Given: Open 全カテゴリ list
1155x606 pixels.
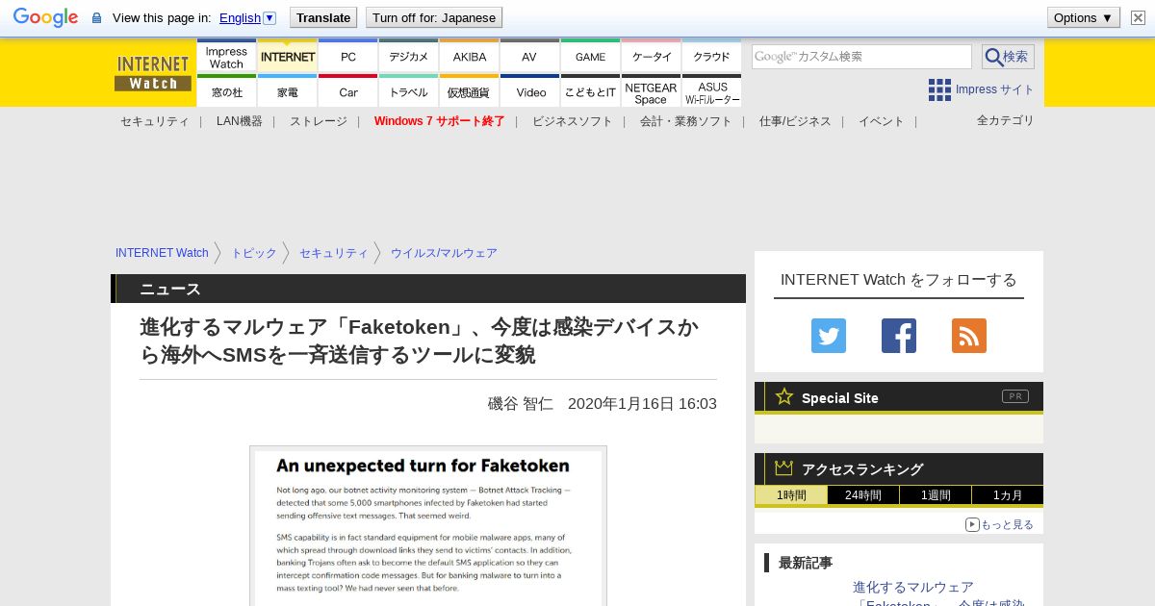Looking at the screenshot, I should (x=1006, y=120).
